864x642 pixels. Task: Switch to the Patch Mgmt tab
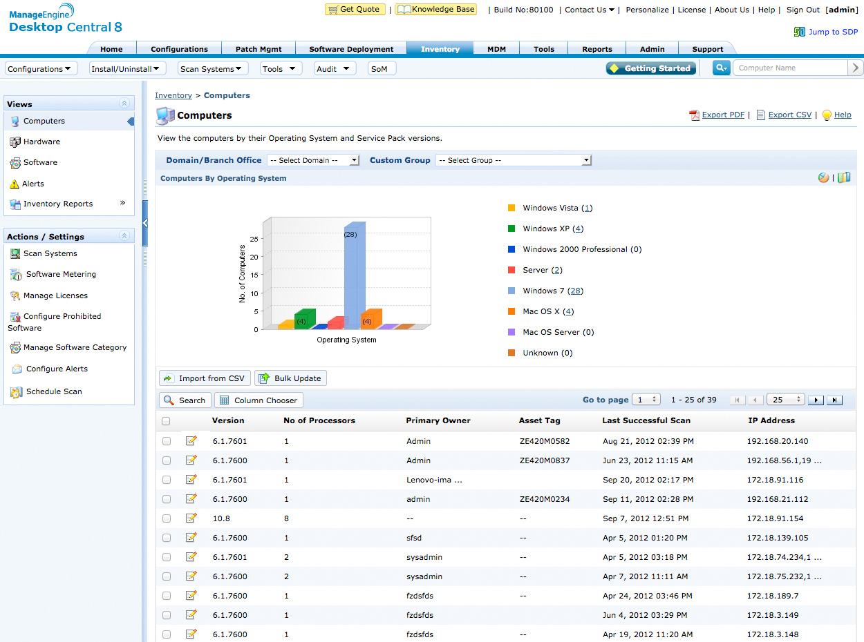click(258, 49)
